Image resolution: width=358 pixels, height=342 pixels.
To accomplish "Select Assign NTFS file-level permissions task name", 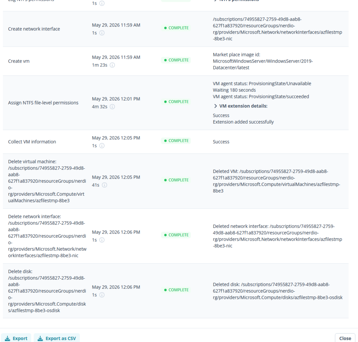I will coord(43,103).
